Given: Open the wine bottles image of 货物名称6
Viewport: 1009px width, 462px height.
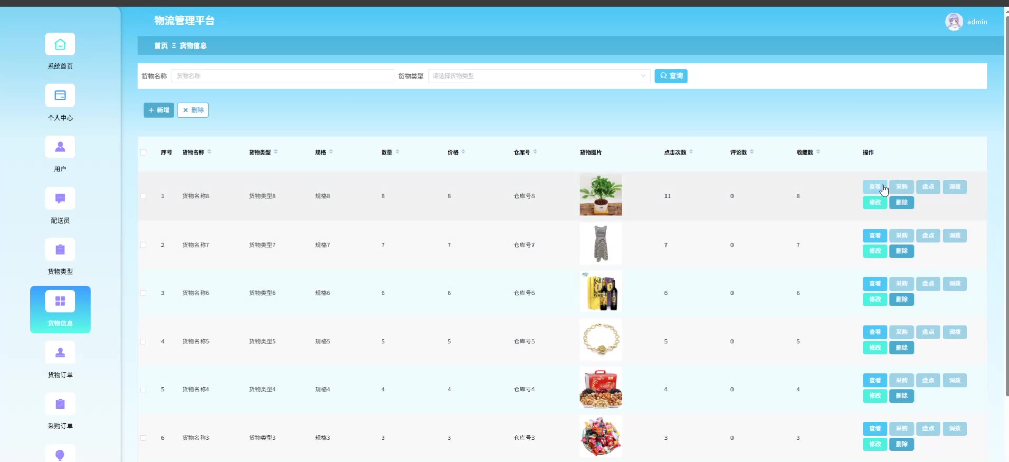Looking at the screenshot, I should 601,291.
